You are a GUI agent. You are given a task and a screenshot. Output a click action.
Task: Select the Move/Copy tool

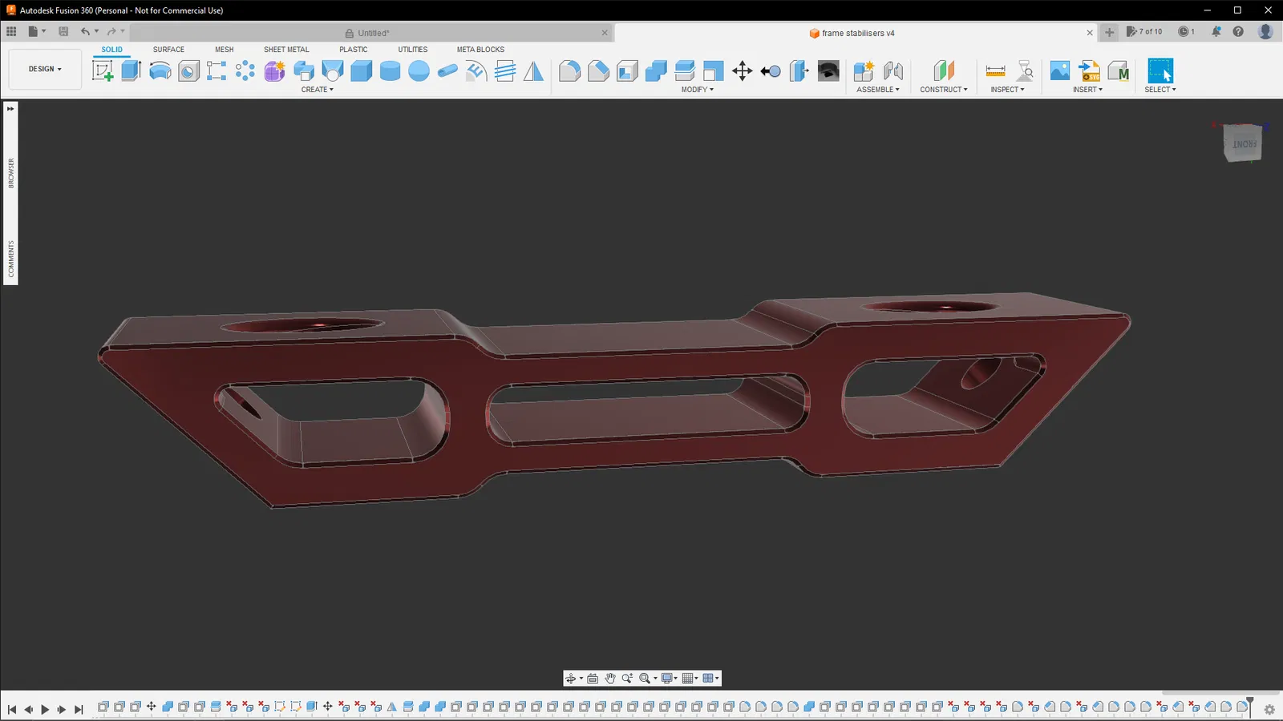point(742,70)
